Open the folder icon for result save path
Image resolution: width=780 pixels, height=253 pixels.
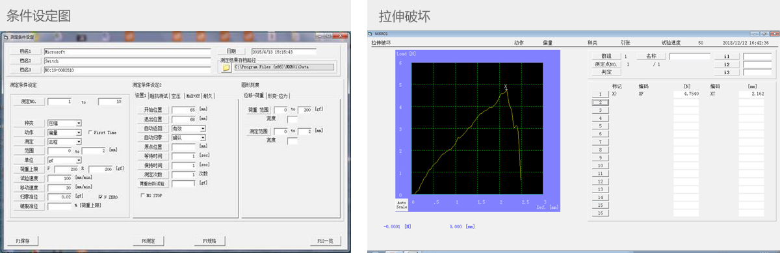pos(226,67)
